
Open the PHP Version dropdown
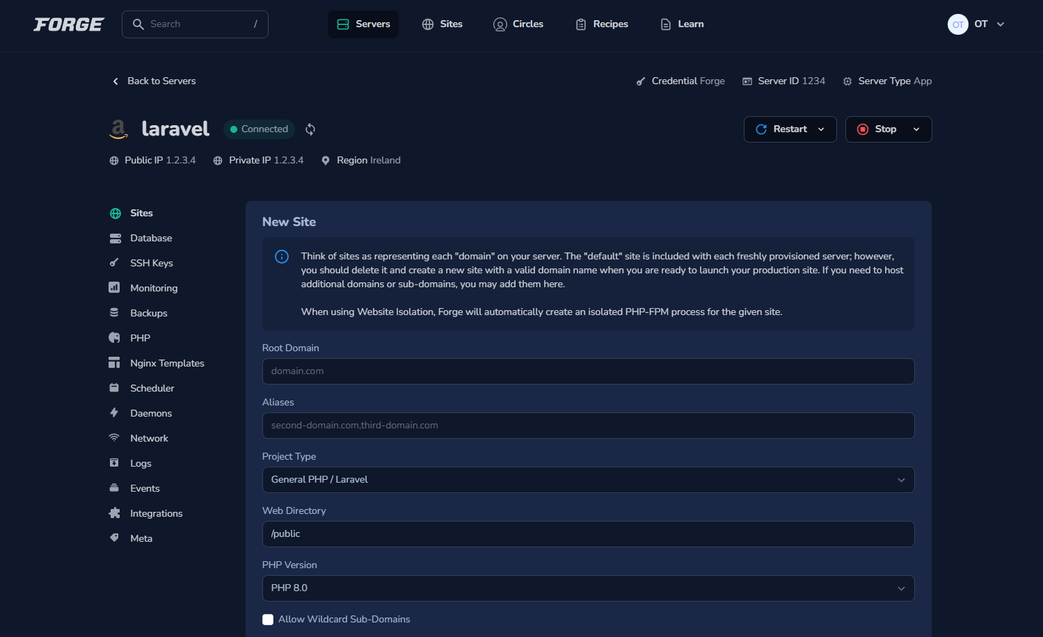[588, 588]
